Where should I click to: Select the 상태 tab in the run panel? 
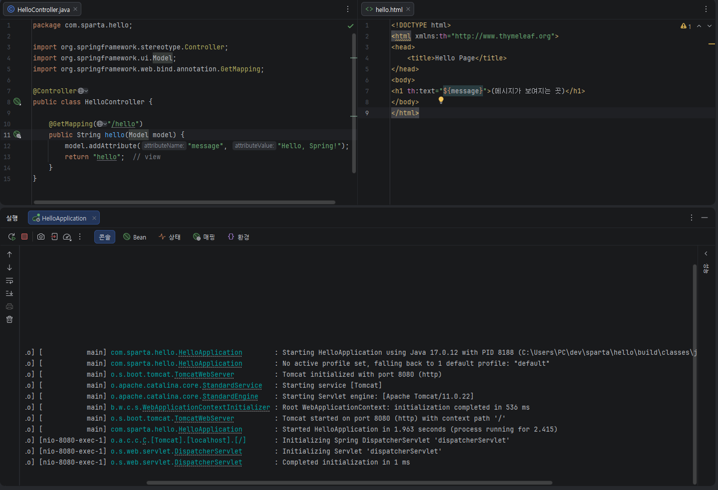point(170,237)
